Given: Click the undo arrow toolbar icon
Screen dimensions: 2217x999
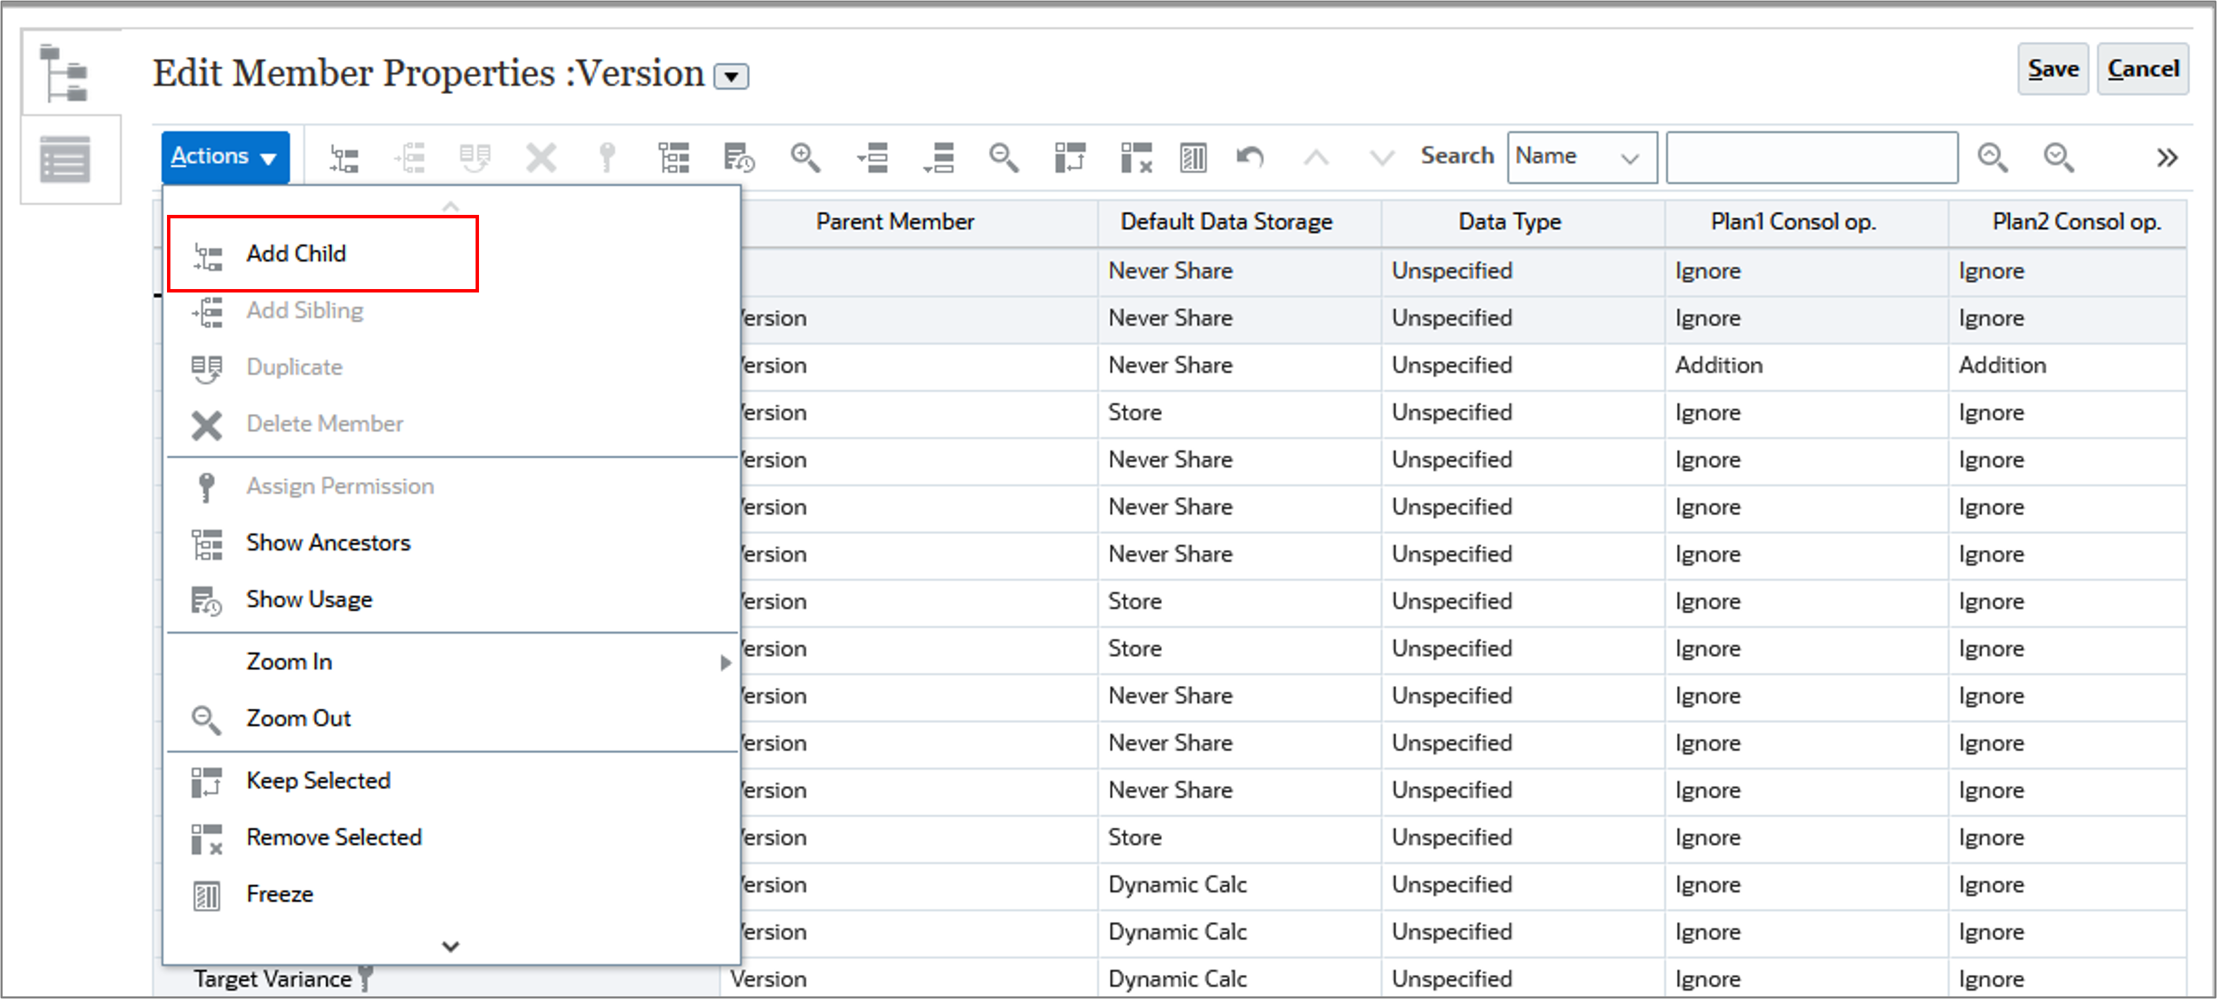Looking at the screenshot, I should click(x=1249, y=157).
